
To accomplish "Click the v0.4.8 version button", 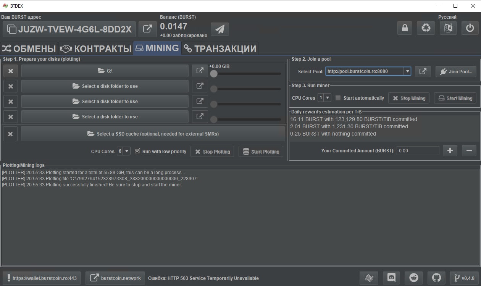I will [x=464, y=278].
